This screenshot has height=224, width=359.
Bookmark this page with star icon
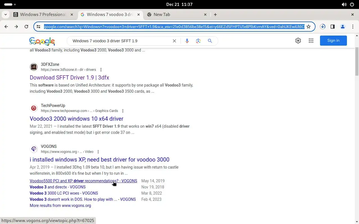point(309,27)
